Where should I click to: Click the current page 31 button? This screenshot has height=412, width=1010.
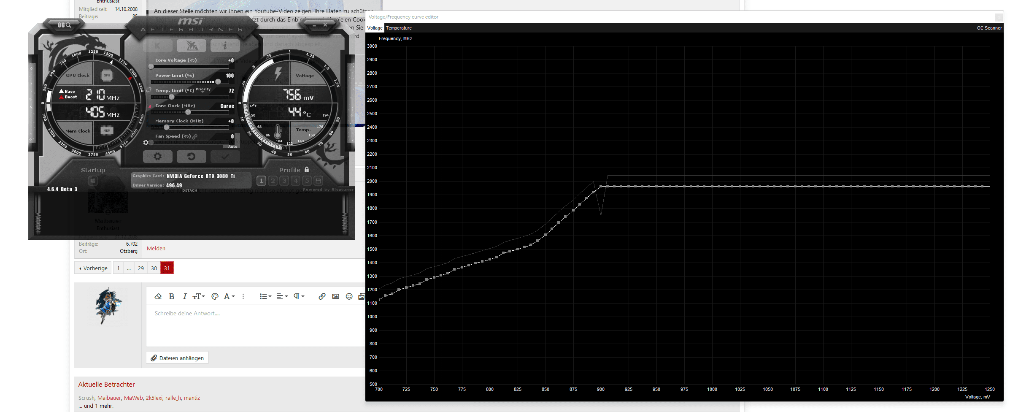[x=167, y=268]
